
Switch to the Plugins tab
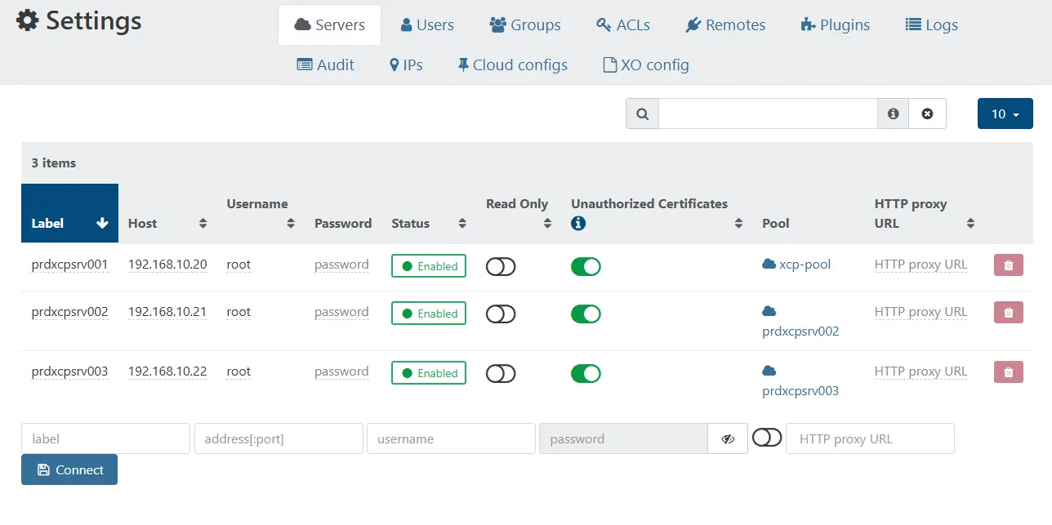coord(835,25)
